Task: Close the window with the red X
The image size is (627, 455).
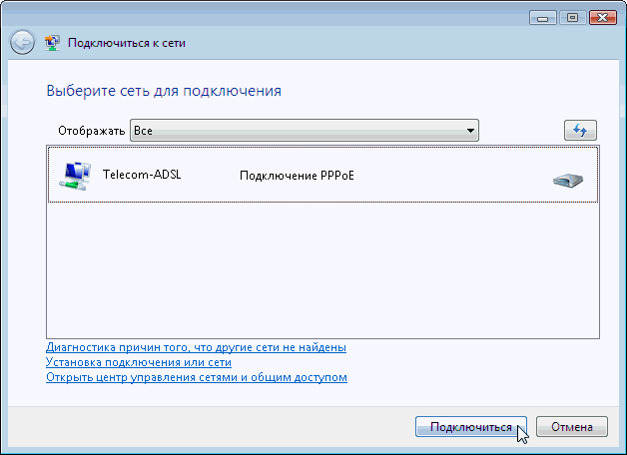Action: [x=603, y=18]
